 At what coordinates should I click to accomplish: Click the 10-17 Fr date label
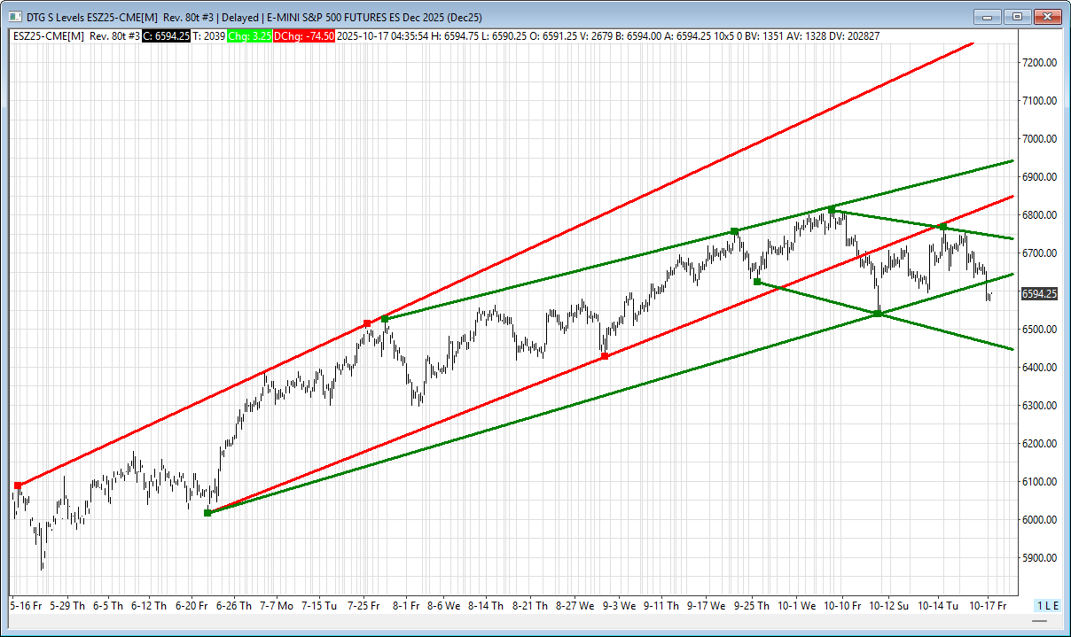click(988, 606)
